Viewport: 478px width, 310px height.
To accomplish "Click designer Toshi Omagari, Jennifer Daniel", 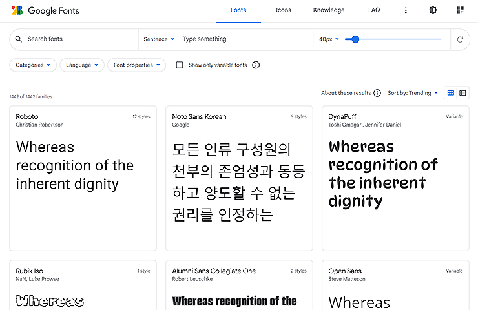I will [x=364, y=125].
